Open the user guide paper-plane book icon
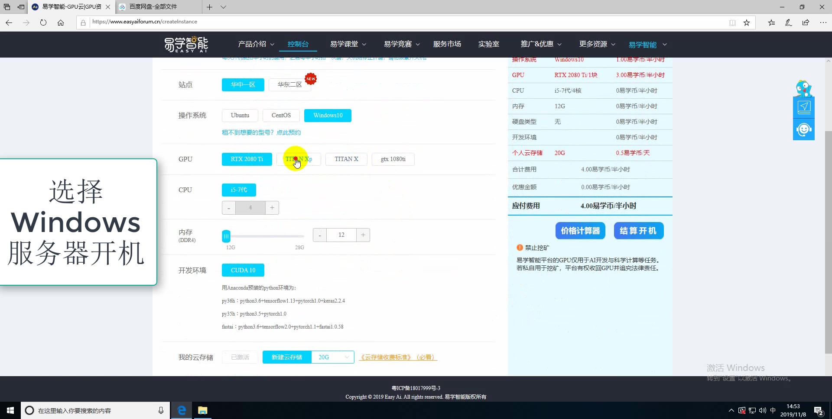 [x=804, y=106]
